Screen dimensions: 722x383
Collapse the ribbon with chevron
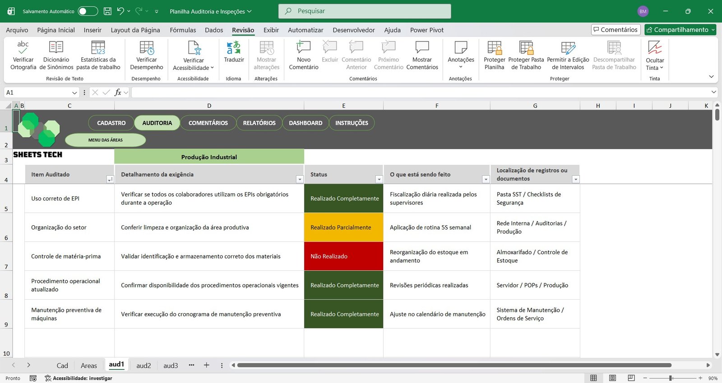click(712, 77)
